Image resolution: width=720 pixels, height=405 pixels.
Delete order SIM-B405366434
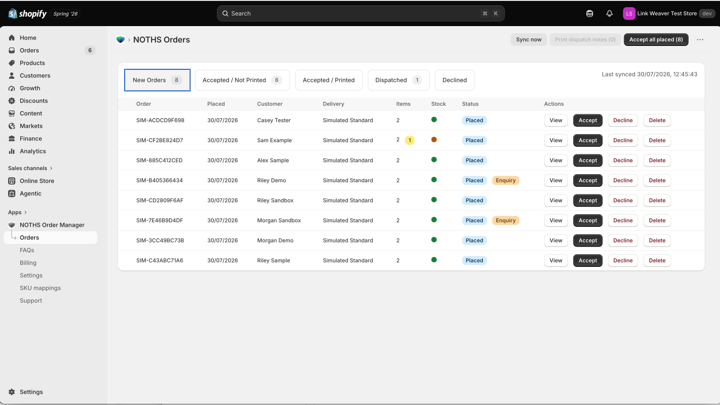tap(657, 180)
